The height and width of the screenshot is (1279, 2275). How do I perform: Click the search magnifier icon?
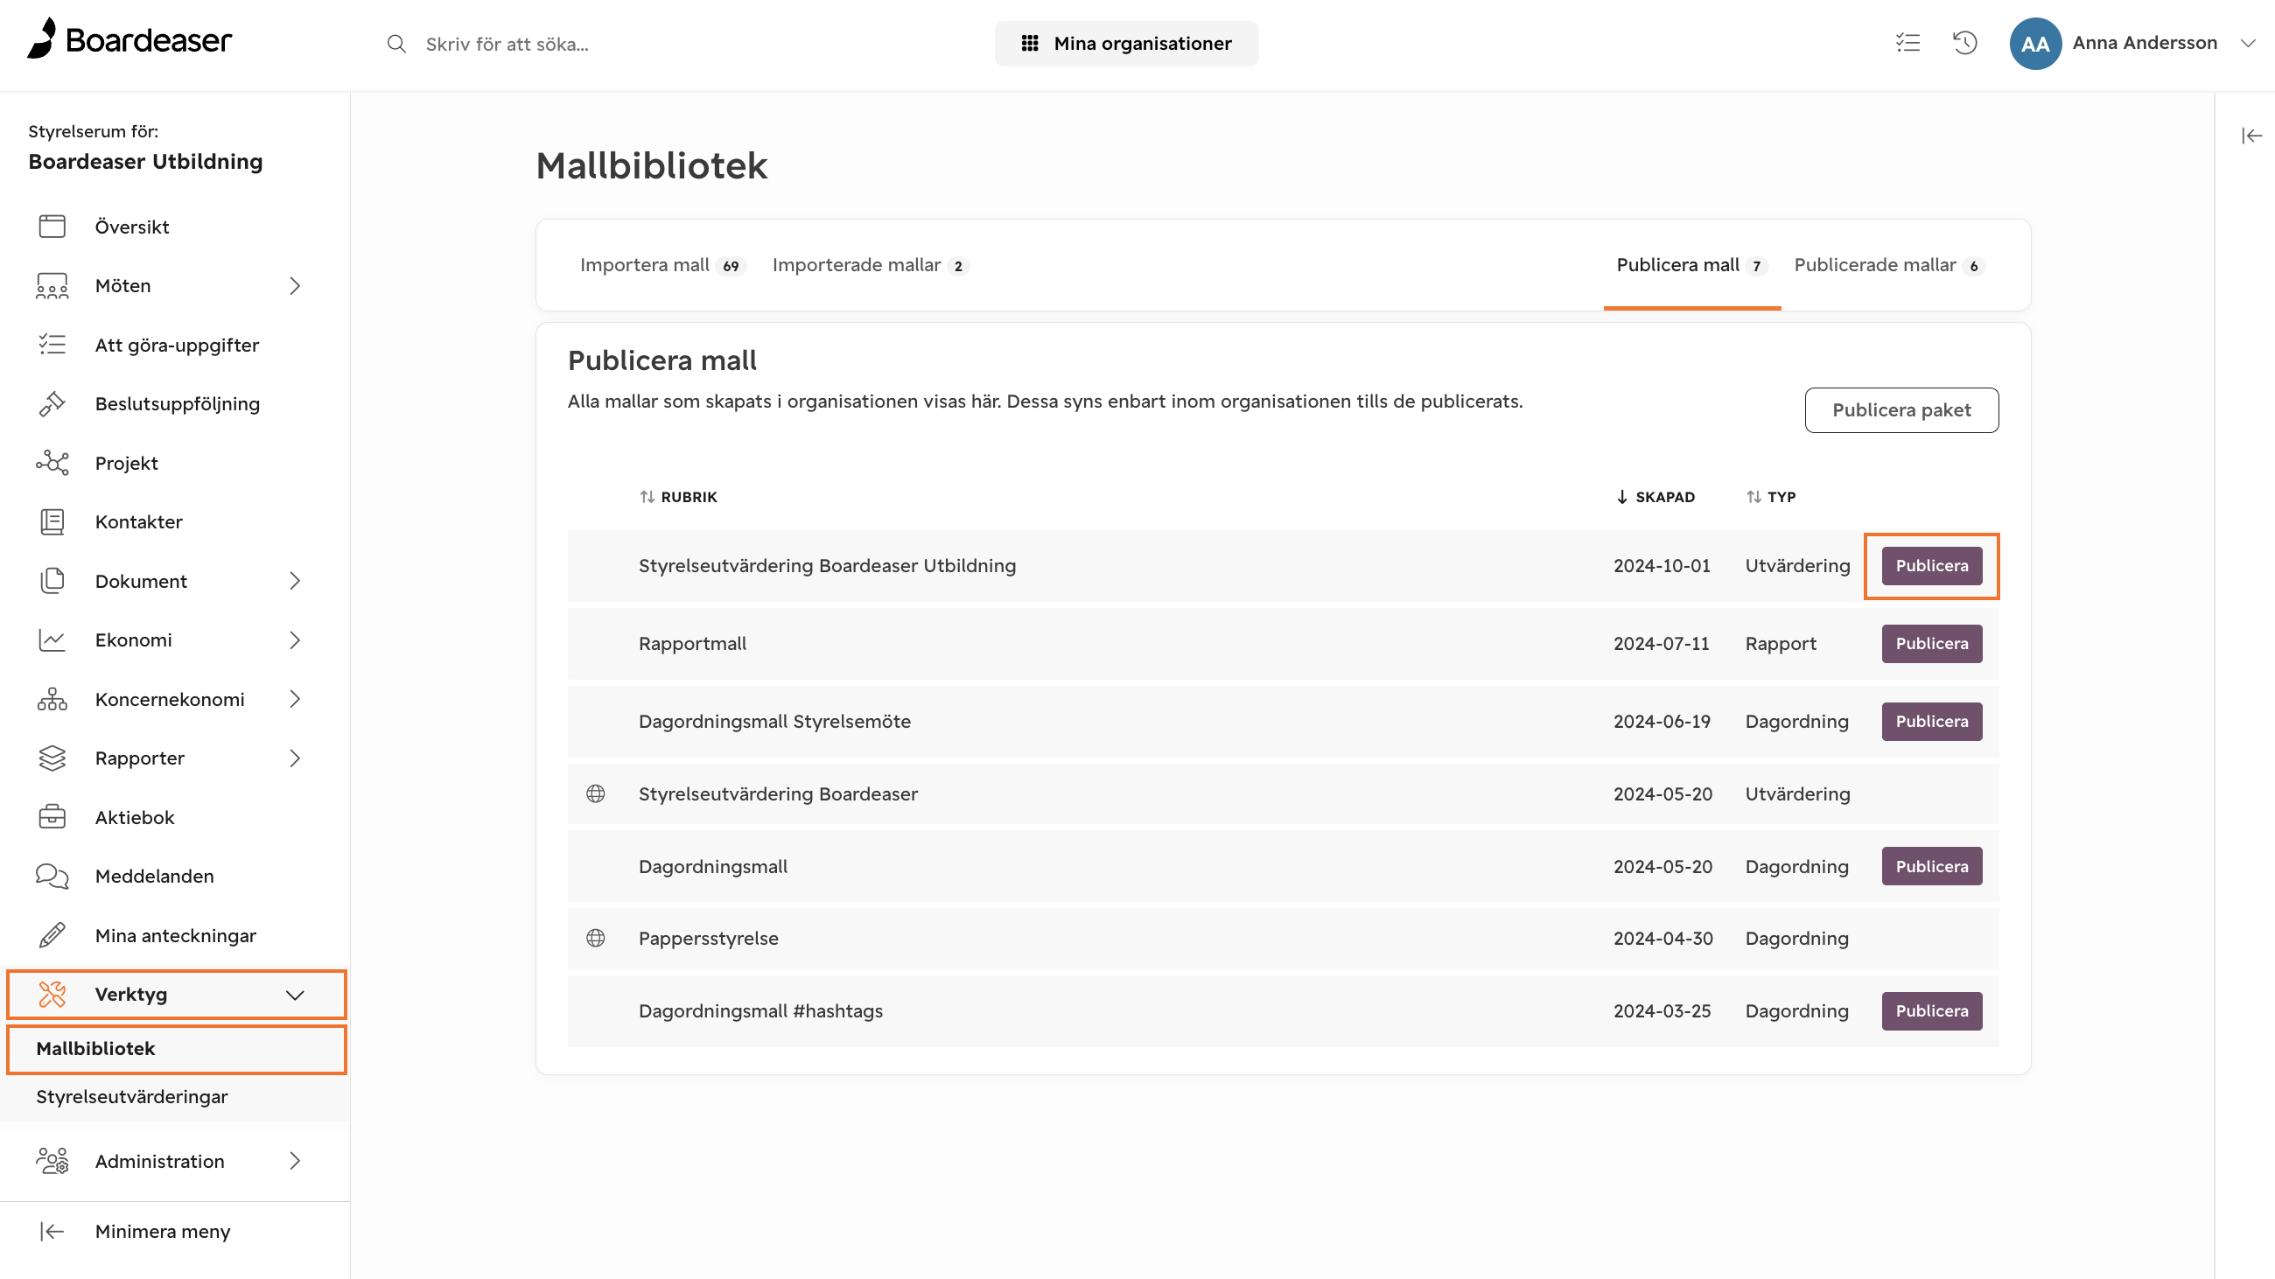pyautogui.click(x=396, y=43)
